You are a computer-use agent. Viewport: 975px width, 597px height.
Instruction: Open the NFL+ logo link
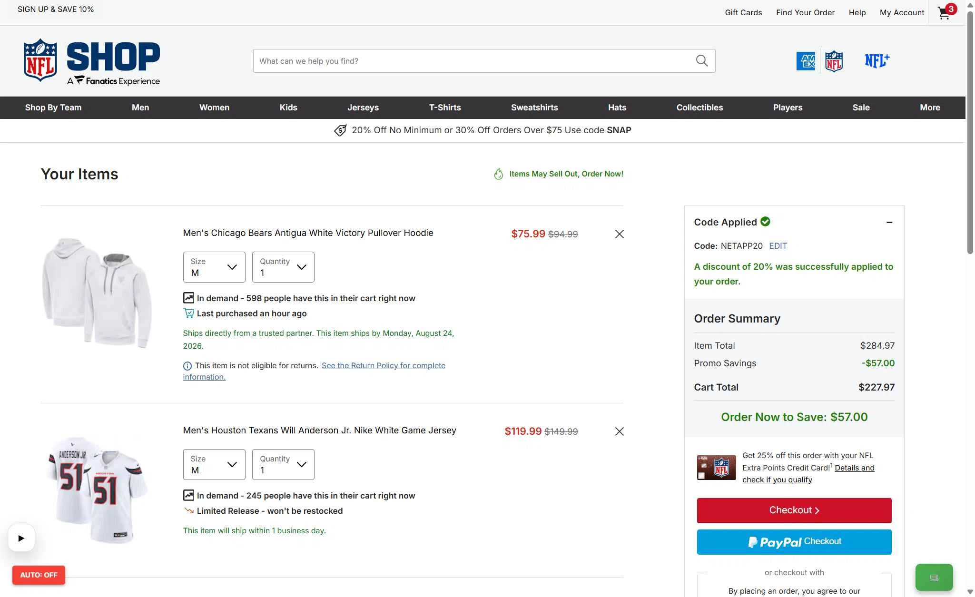877,61
